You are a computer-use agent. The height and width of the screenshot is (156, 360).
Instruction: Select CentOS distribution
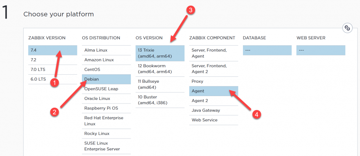coord(106,69)
